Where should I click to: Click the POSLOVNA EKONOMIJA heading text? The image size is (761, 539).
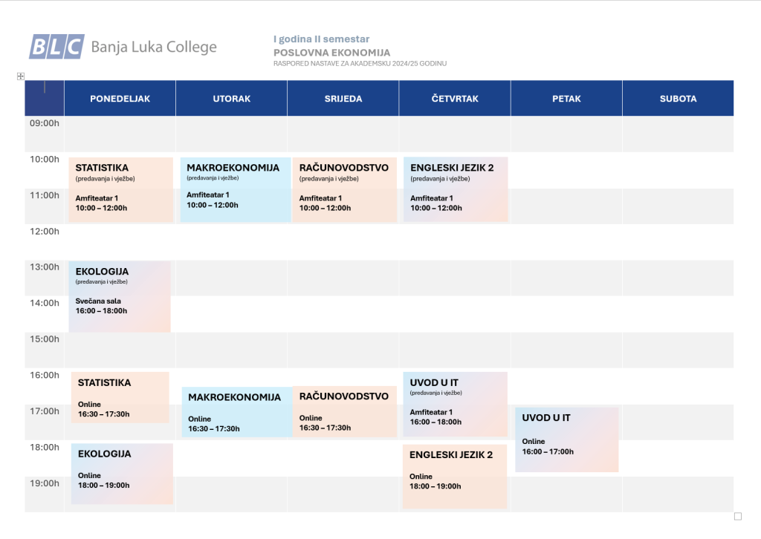coord(332,53)
